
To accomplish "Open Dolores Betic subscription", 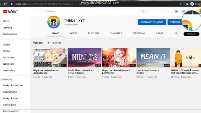I will pyautogui.click(x=9, y=105).
